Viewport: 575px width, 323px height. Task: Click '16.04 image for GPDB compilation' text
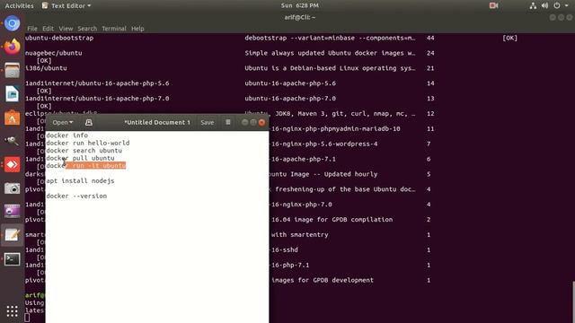coord(332,220)
